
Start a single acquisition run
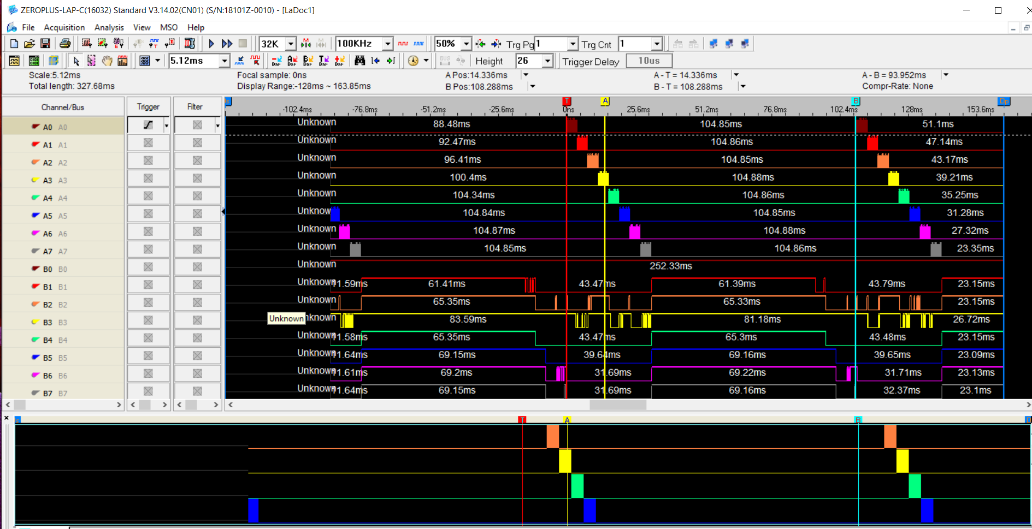point(211,44)
